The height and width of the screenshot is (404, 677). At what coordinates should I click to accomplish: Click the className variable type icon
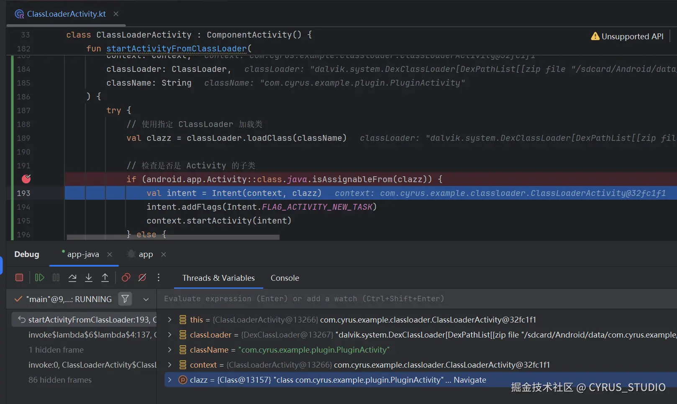pos(183,350)
